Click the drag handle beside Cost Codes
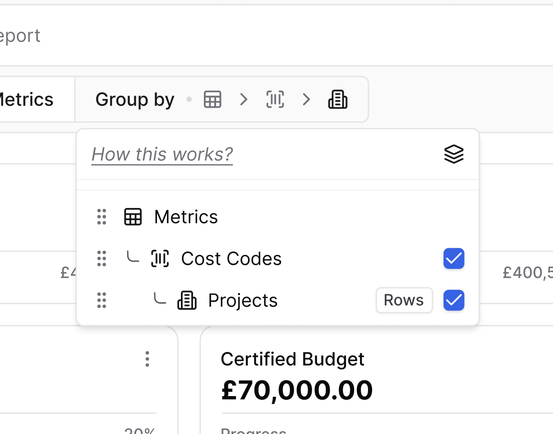Screen dimensions: 553x434 pos(102,259)
